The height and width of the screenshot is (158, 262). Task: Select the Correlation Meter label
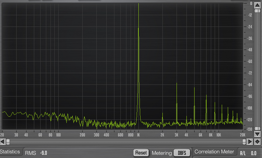click(x=214, y=152)
